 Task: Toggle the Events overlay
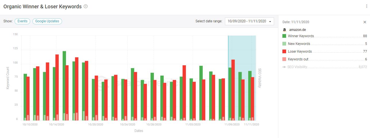(22, 21)
